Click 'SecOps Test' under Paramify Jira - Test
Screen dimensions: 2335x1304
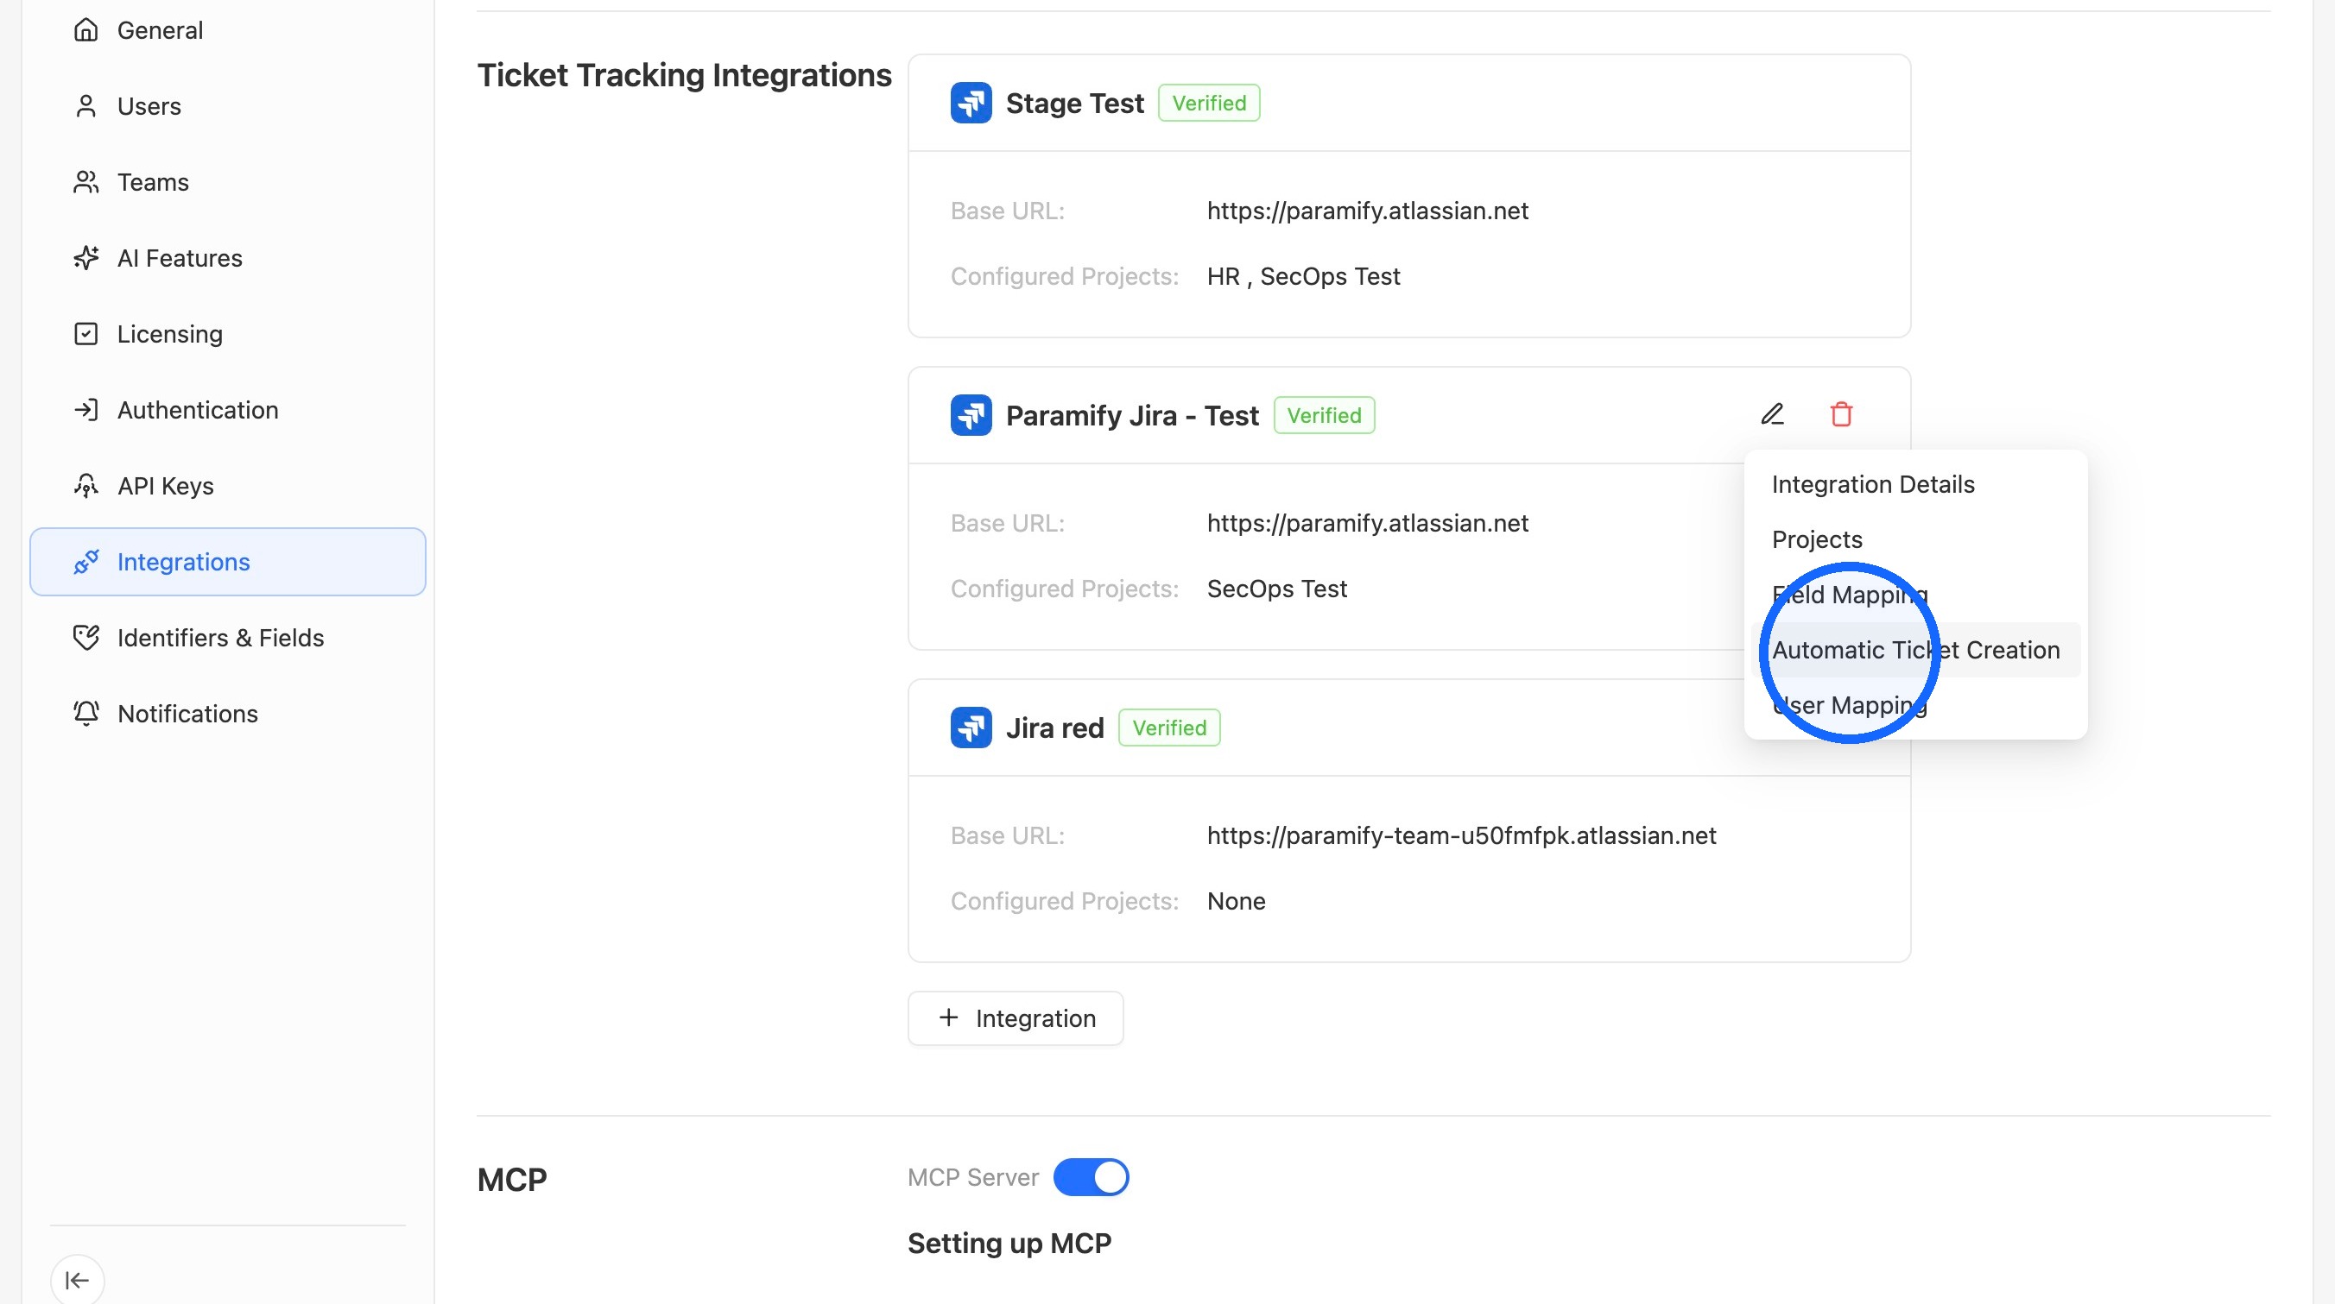1276,589
